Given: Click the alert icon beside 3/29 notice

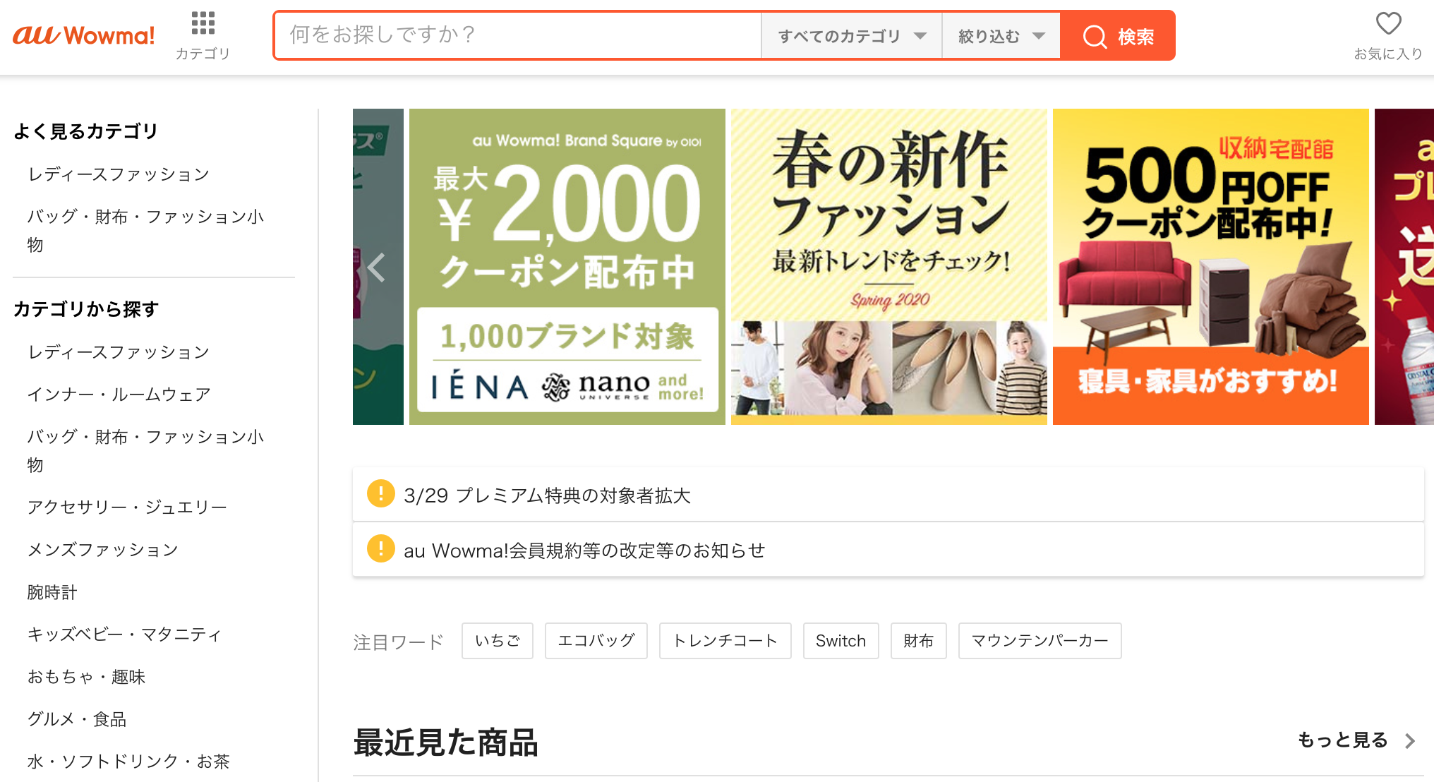Looking at the screenshot, I should point(381,494).
